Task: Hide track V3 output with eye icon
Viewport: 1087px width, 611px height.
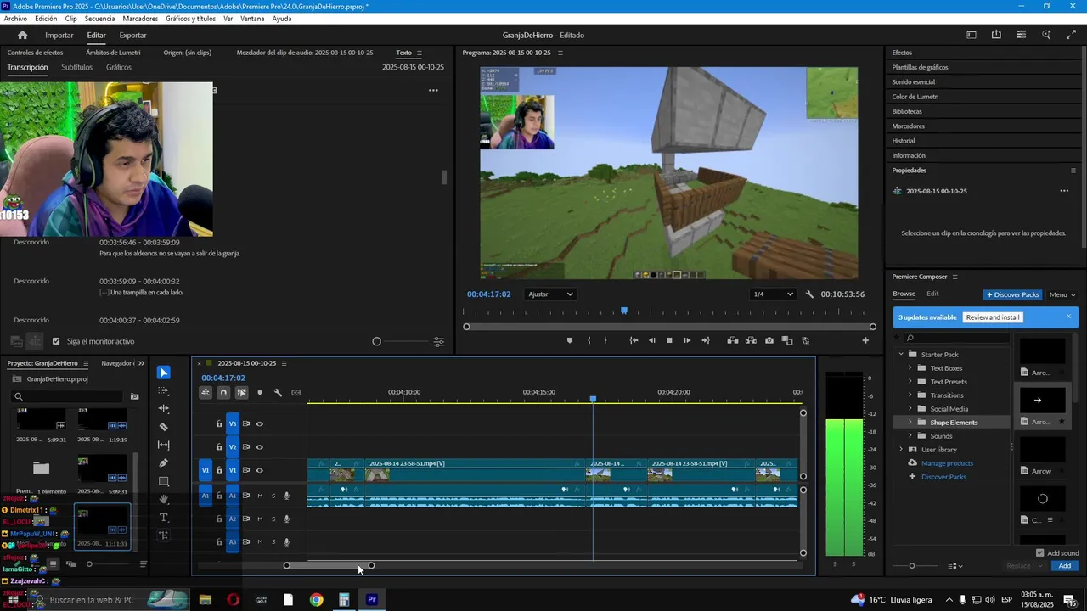Action: pos(260,423)
